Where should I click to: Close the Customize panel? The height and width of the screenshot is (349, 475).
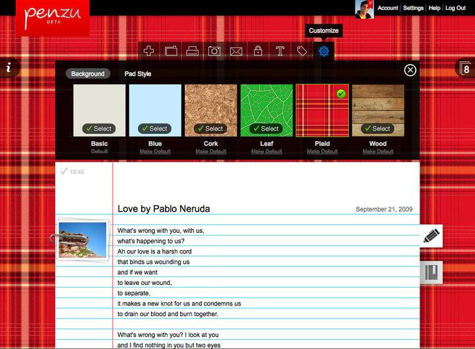pyautogui.click(x=410, y=70)
